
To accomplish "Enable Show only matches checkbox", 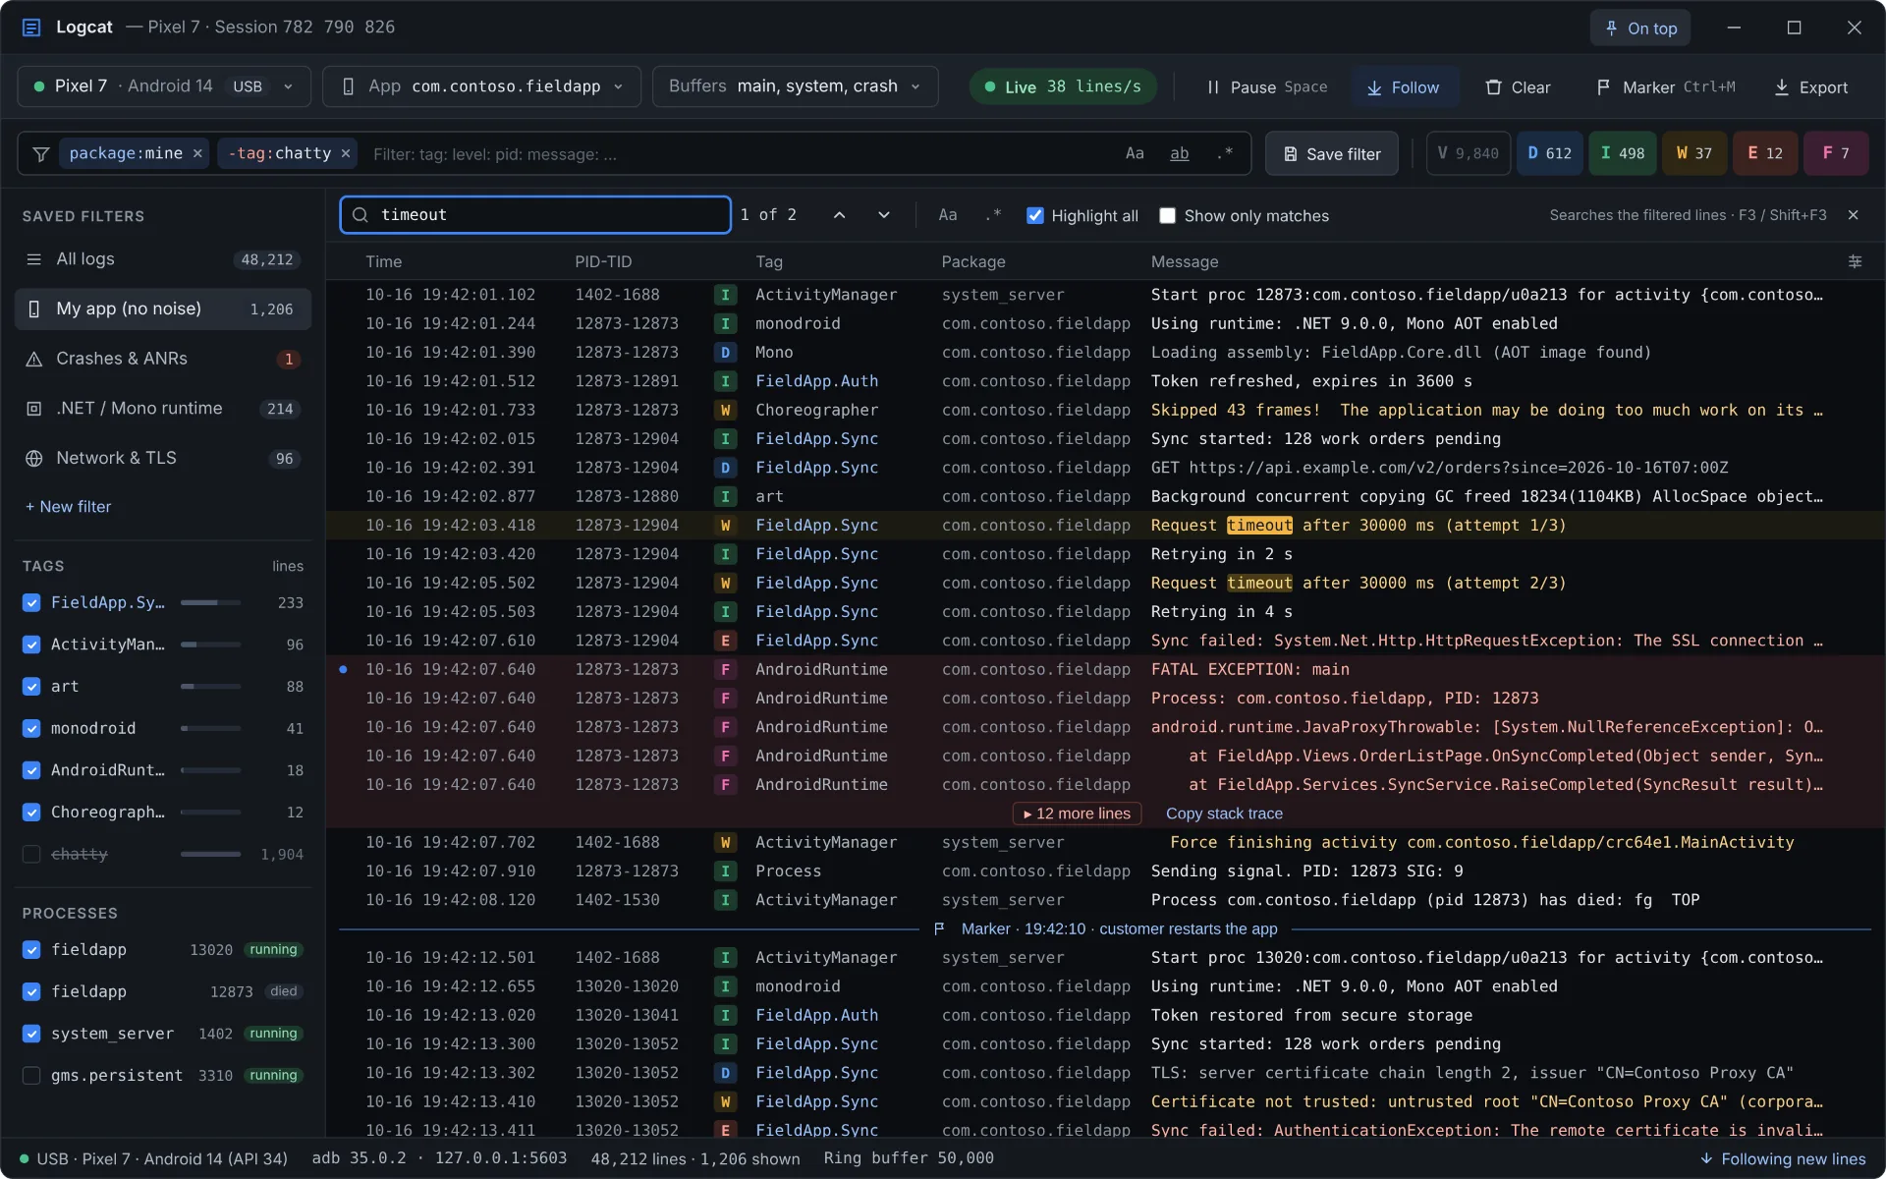I will coord(1167,215).
